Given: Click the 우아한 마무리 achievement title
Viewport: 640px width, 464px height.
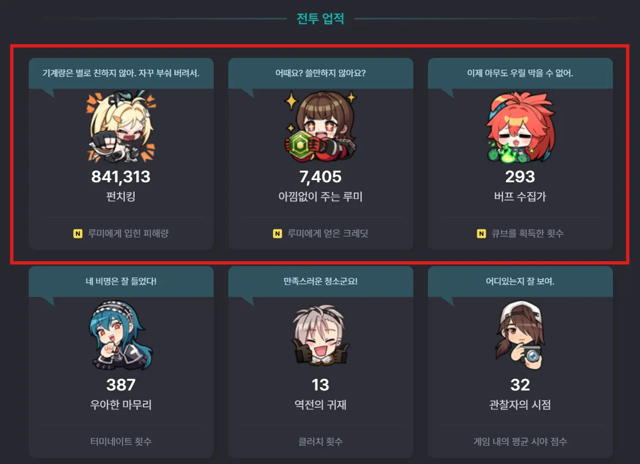Looking at the screenshot, I should point(121,405).
